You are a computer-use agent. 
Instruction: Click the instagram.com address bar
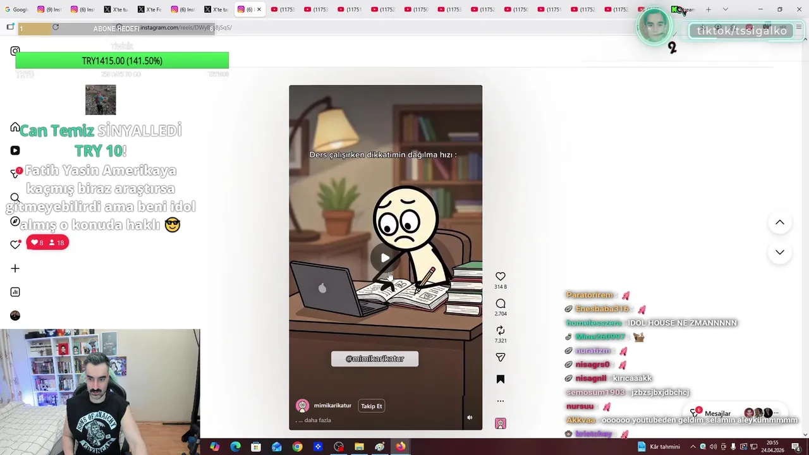[379, 28]
